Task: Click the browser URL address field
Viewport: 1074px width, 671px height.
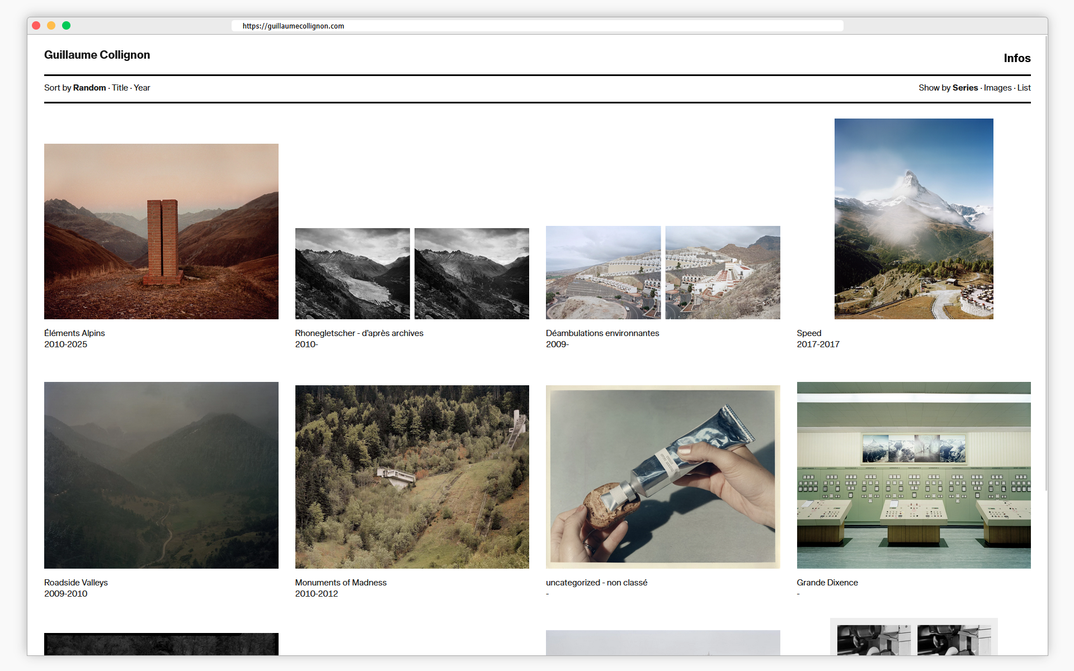Action: point(537,26)
